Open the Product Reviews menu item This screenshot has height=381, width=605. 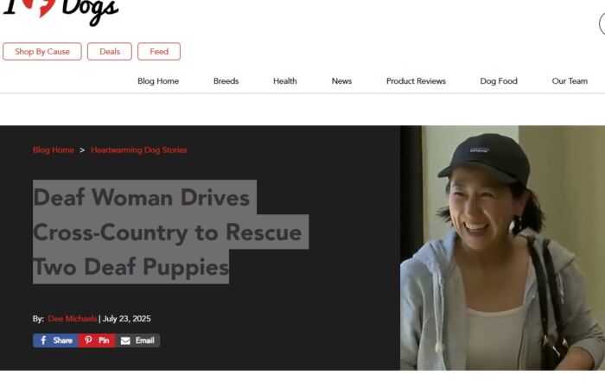(416, 81)
